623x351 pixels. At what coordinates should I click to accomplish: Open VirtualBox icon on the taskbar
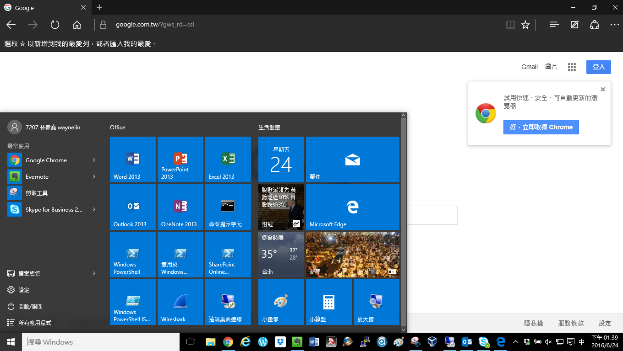click(432, 342)
